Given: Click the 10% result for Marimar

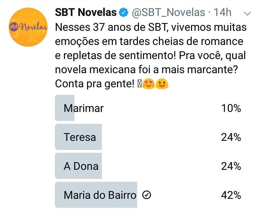Looking at the screenshot, I should click(x=231, y=108).
